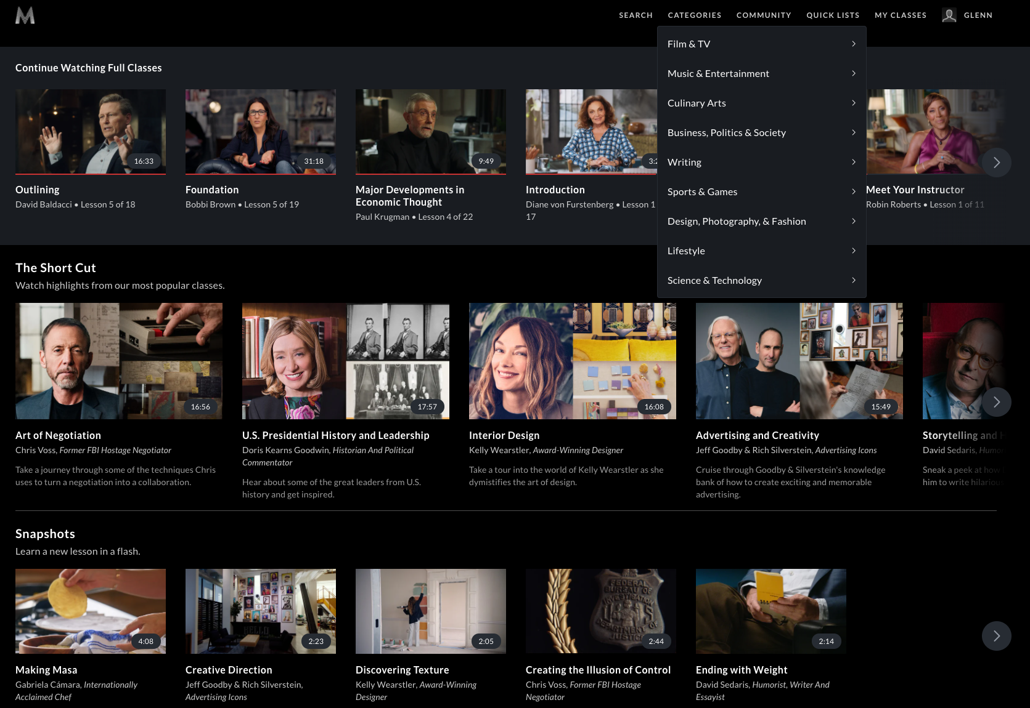Open the Outlining lesson title

(x=38, y=190)
